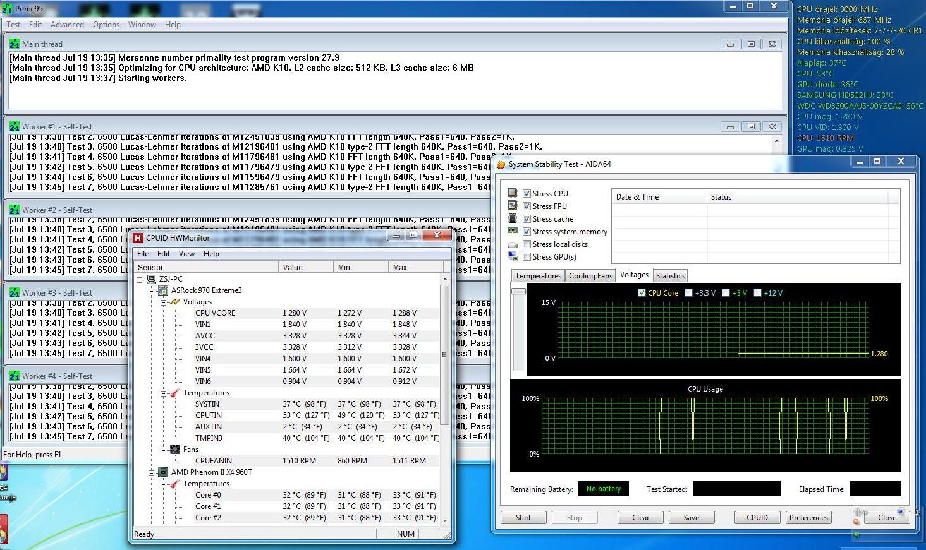Image resolution: width=926 pixels, height=550 pixels.
Task: Click the Worker #2 Self-Test window icon
Action: click(x=15, y=210)
